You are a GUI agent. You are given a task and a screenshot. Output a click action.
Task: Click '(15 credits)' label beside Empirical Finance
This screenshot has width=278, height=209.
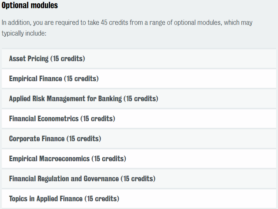(81, 79)
